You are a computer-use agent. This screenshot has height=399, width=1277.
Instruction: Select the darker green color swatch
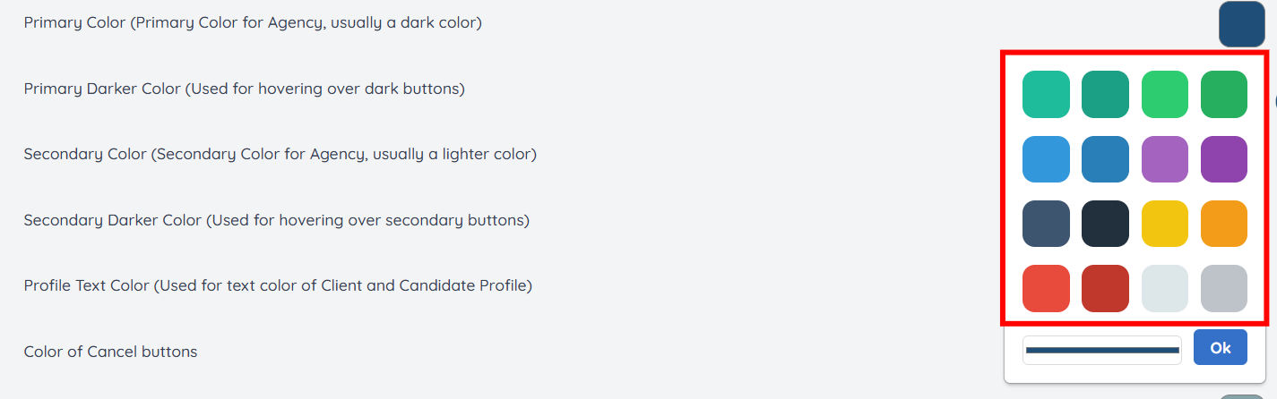click(x=1223, y=94)
